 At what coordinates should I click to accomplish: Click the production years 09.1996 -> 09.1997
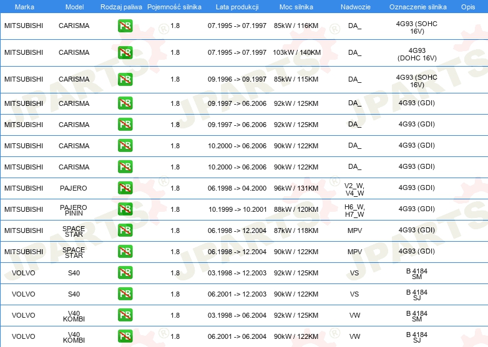click(237, 79)
